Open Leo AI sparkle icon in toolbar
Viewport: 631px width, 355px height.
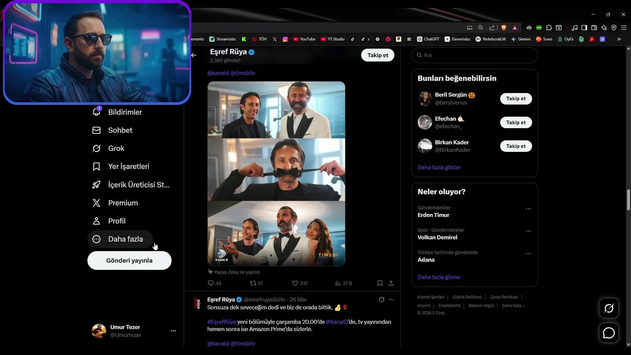click(x=604, y=28)
